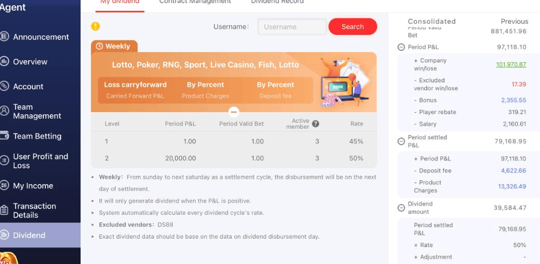Click the Transaction Details icon
The height and width of the screenshot is (264, 540).
click(5, 210)
